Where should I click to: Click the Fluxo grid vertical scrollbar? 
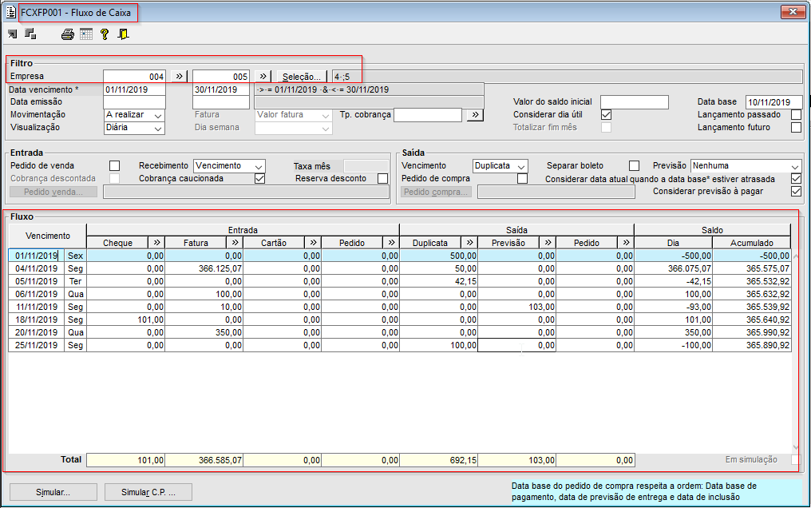(794, 351)
